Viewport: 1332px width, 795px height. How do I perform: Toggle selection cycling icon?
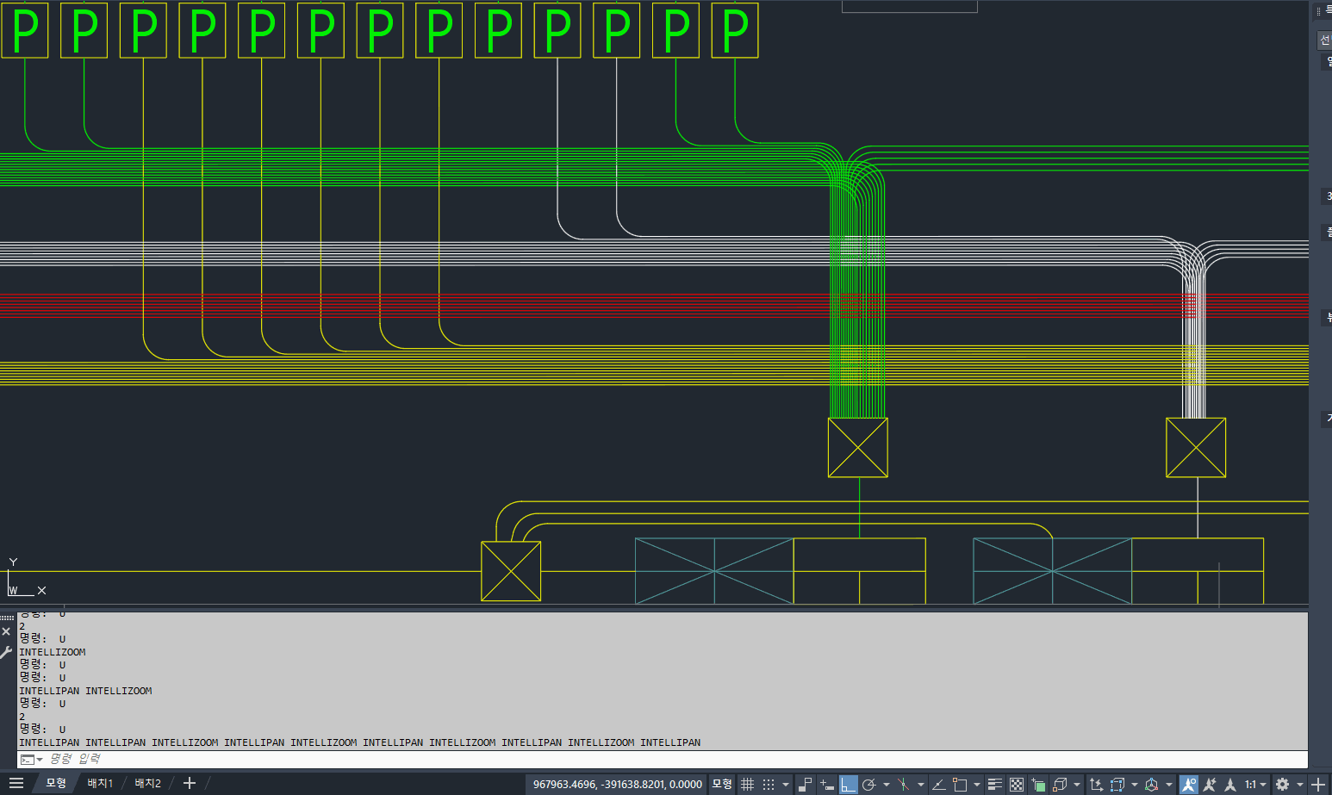tap(1038, 784)
